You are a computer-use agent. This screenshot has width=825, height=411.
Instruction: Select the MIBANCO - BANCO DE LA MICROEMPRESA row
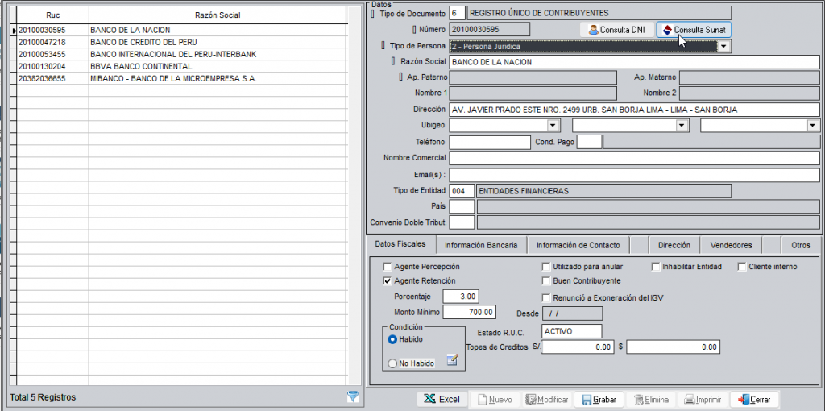[x=182, y=78]
